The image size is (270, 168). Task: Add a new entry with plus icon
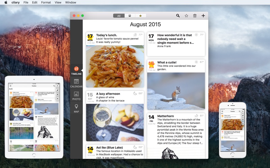click(203, 16)
